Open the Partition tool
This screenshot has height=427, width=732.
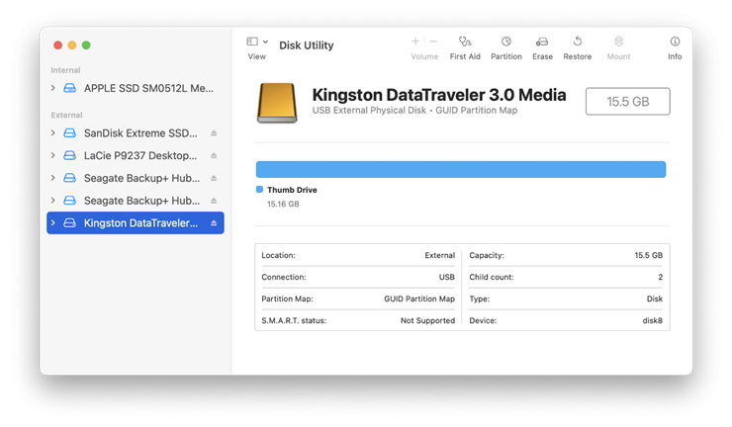tap(506, 42)
